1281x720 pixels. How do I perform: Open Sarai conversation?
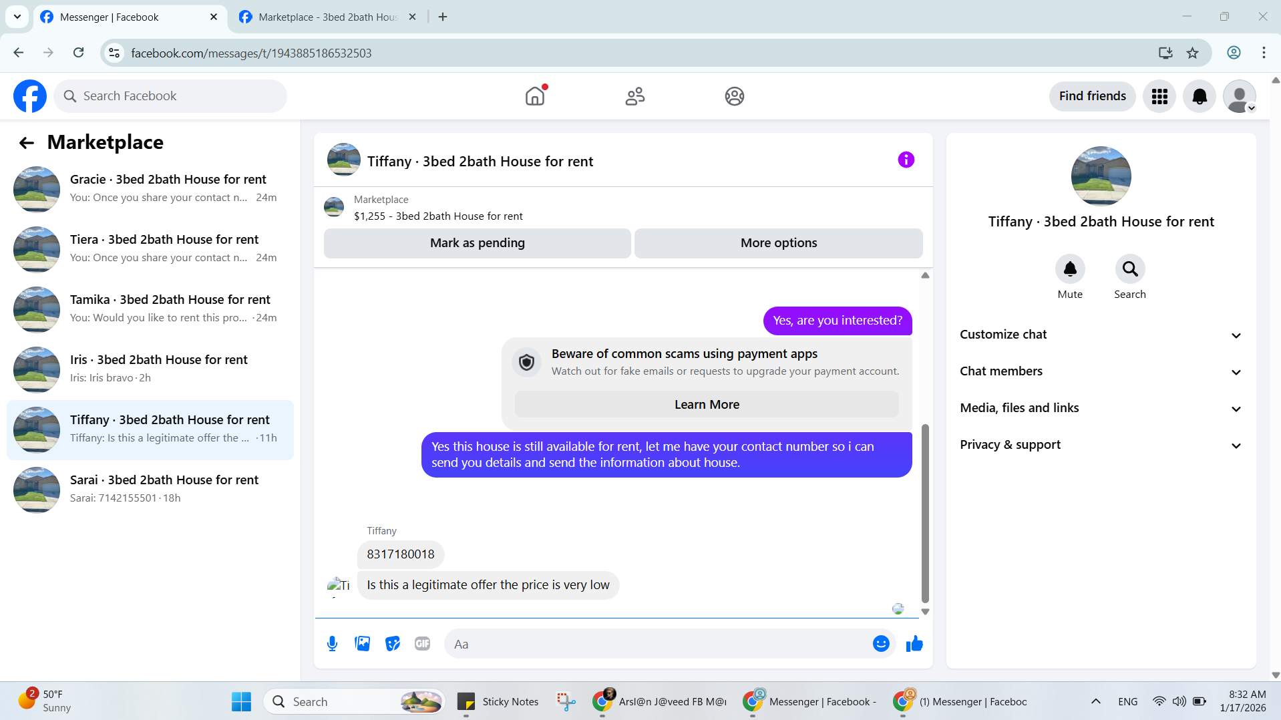pyautogui.click(x=150, y=489)
